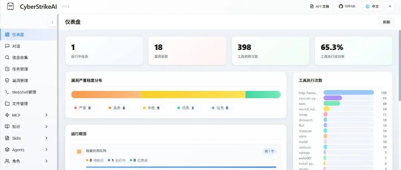Click the 任务管理 checklist icon
This screenshot has height=170, width=401.
(x=7, y=69)
